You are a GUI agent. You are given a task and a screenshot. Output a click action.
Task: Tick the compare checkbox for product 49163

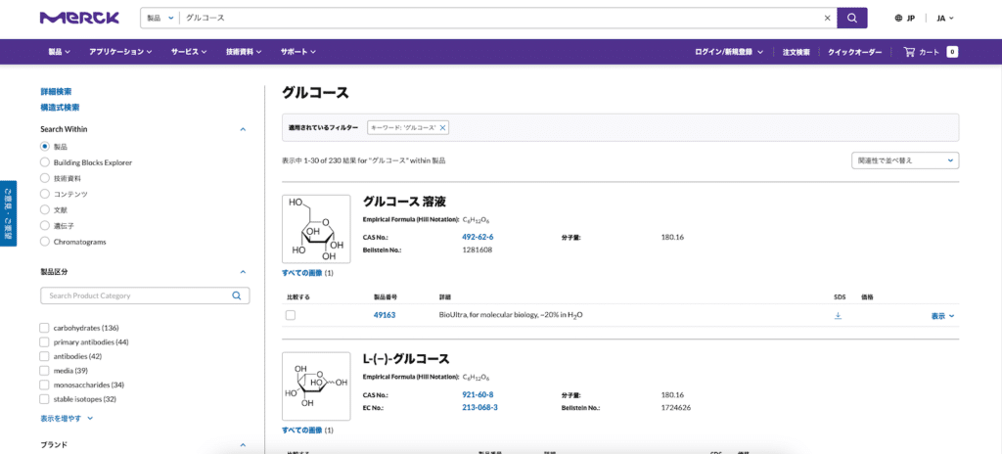click(290, 315)
